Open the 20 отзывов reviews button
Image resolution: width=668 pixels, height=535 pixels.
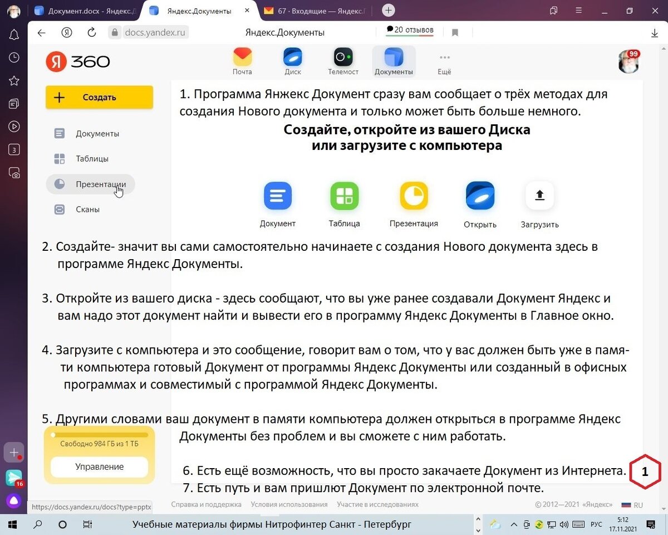tap(410, 30)
